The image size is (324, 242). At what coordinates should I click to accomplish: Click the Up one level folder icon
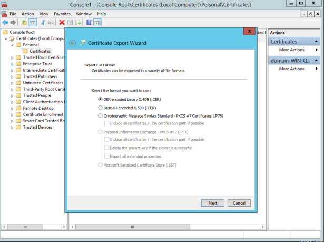click(x=24, y=22)
